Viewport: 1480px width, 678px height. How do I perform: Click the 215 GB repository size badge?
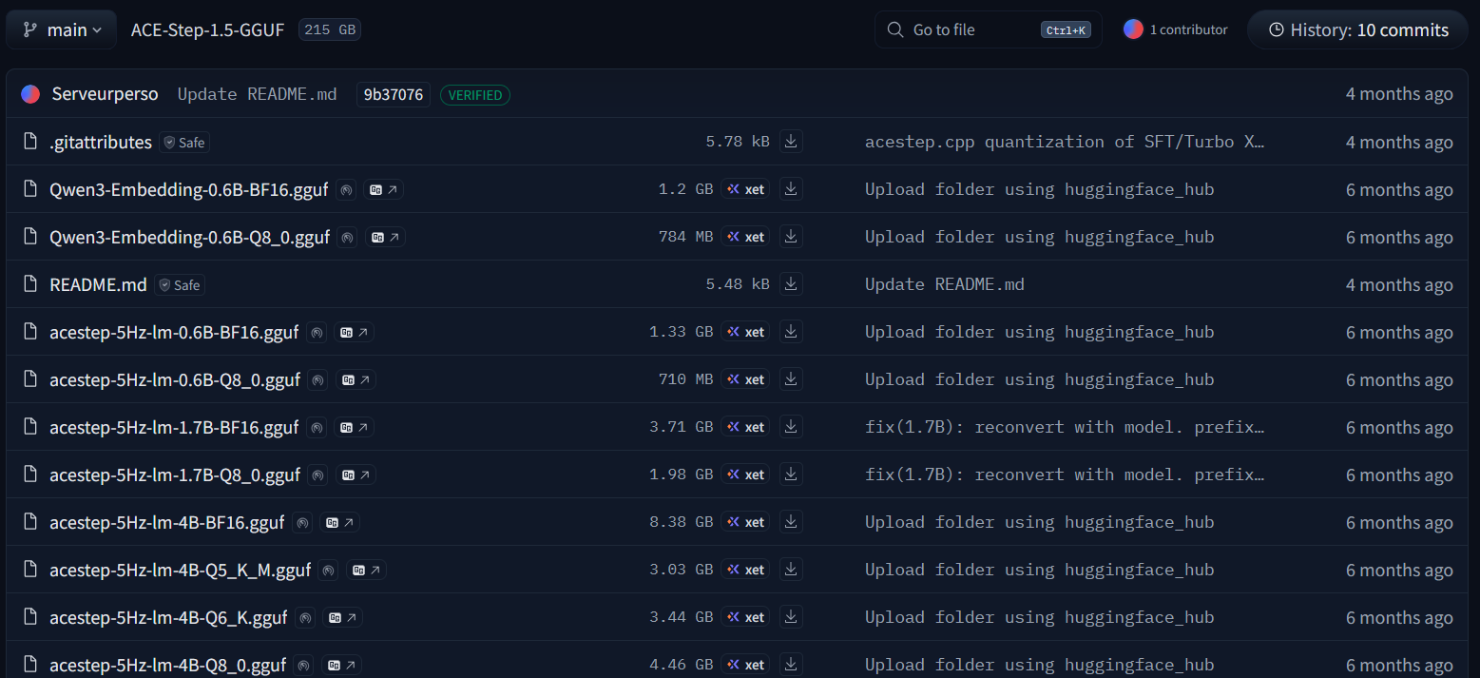pyautogui.click(x=330, y=29)
